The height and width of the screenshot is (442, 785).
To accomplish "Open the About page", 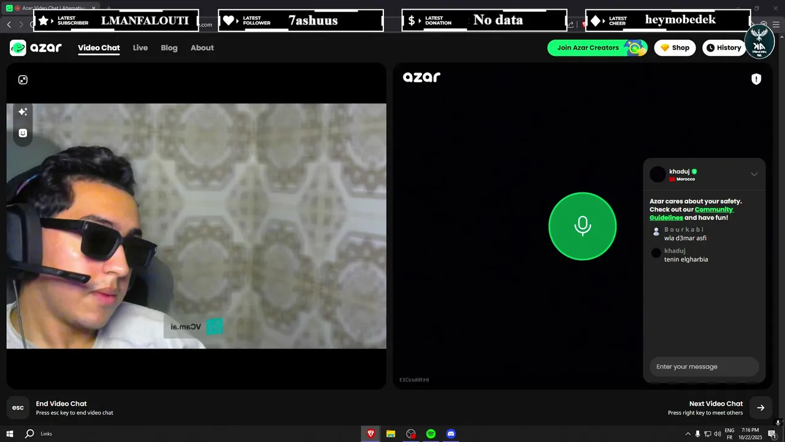I will tap(202, 48).
